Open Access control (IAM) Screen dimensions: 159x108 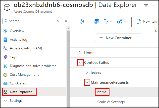[26, 48]
